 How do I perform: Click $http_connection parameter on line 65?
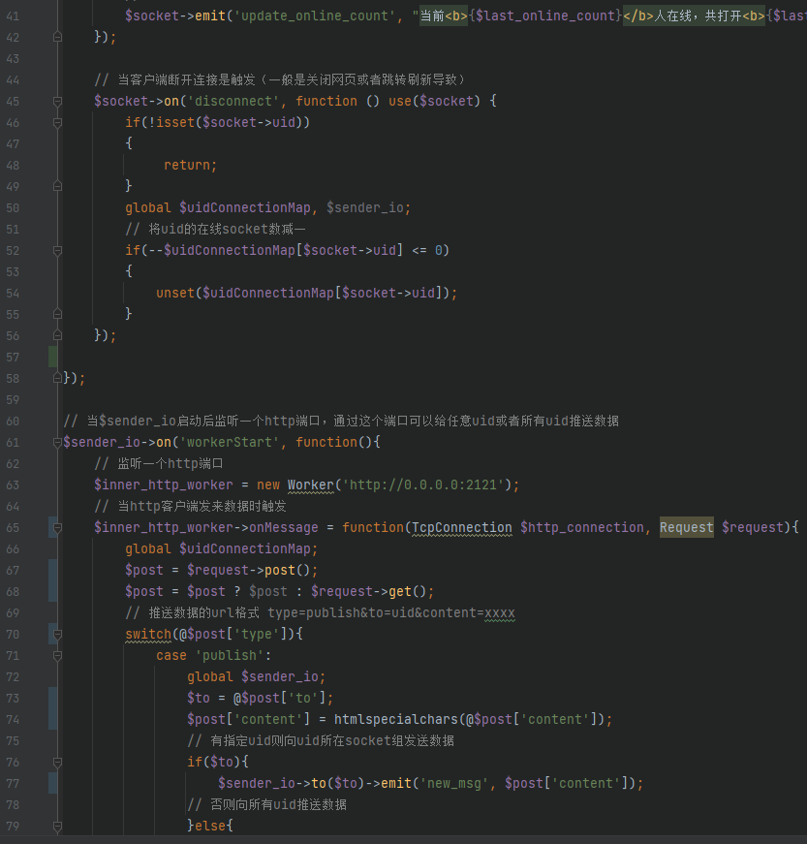(x=582, y=527)
